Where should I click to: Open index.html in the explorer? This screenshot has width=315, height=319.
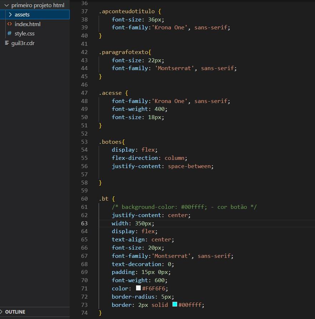[27, 24]
